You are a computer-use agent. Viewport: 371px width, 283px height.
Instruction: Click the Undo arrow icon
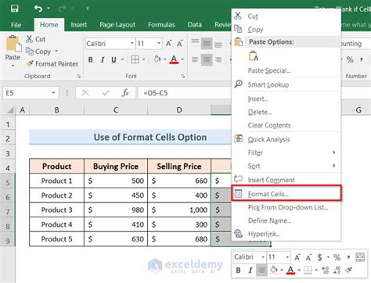point(38,9)
